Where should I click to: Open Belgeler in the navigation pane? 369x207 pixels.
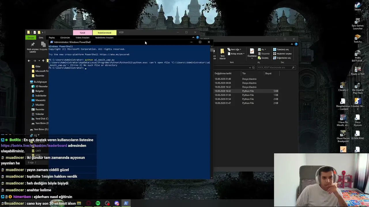pyautogui.click(x=37, y=91)
